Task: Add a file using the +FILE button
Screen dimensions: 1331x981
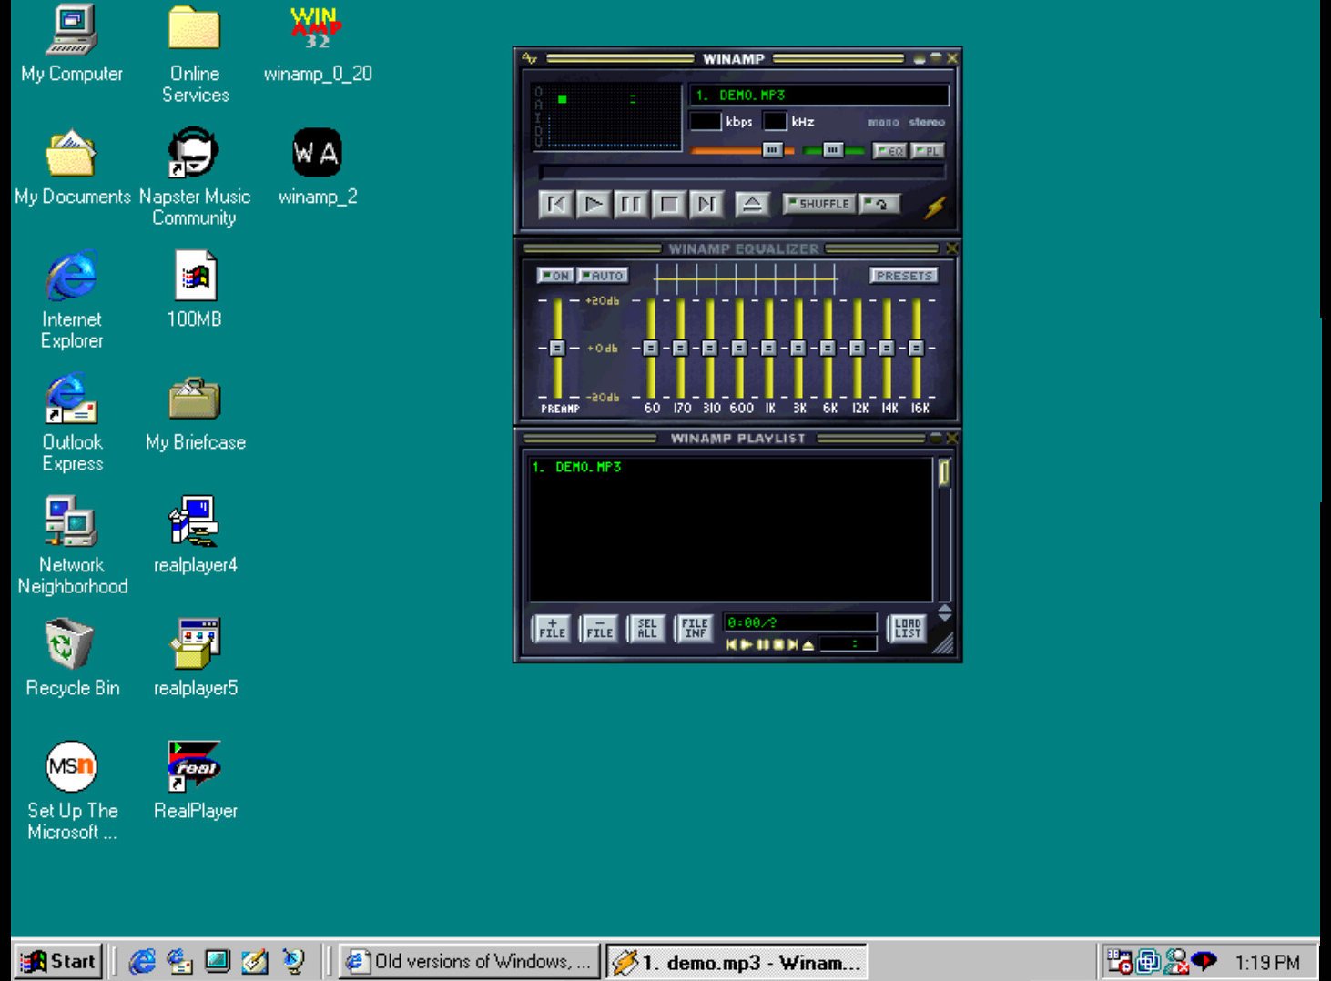Action: [551, 627]
